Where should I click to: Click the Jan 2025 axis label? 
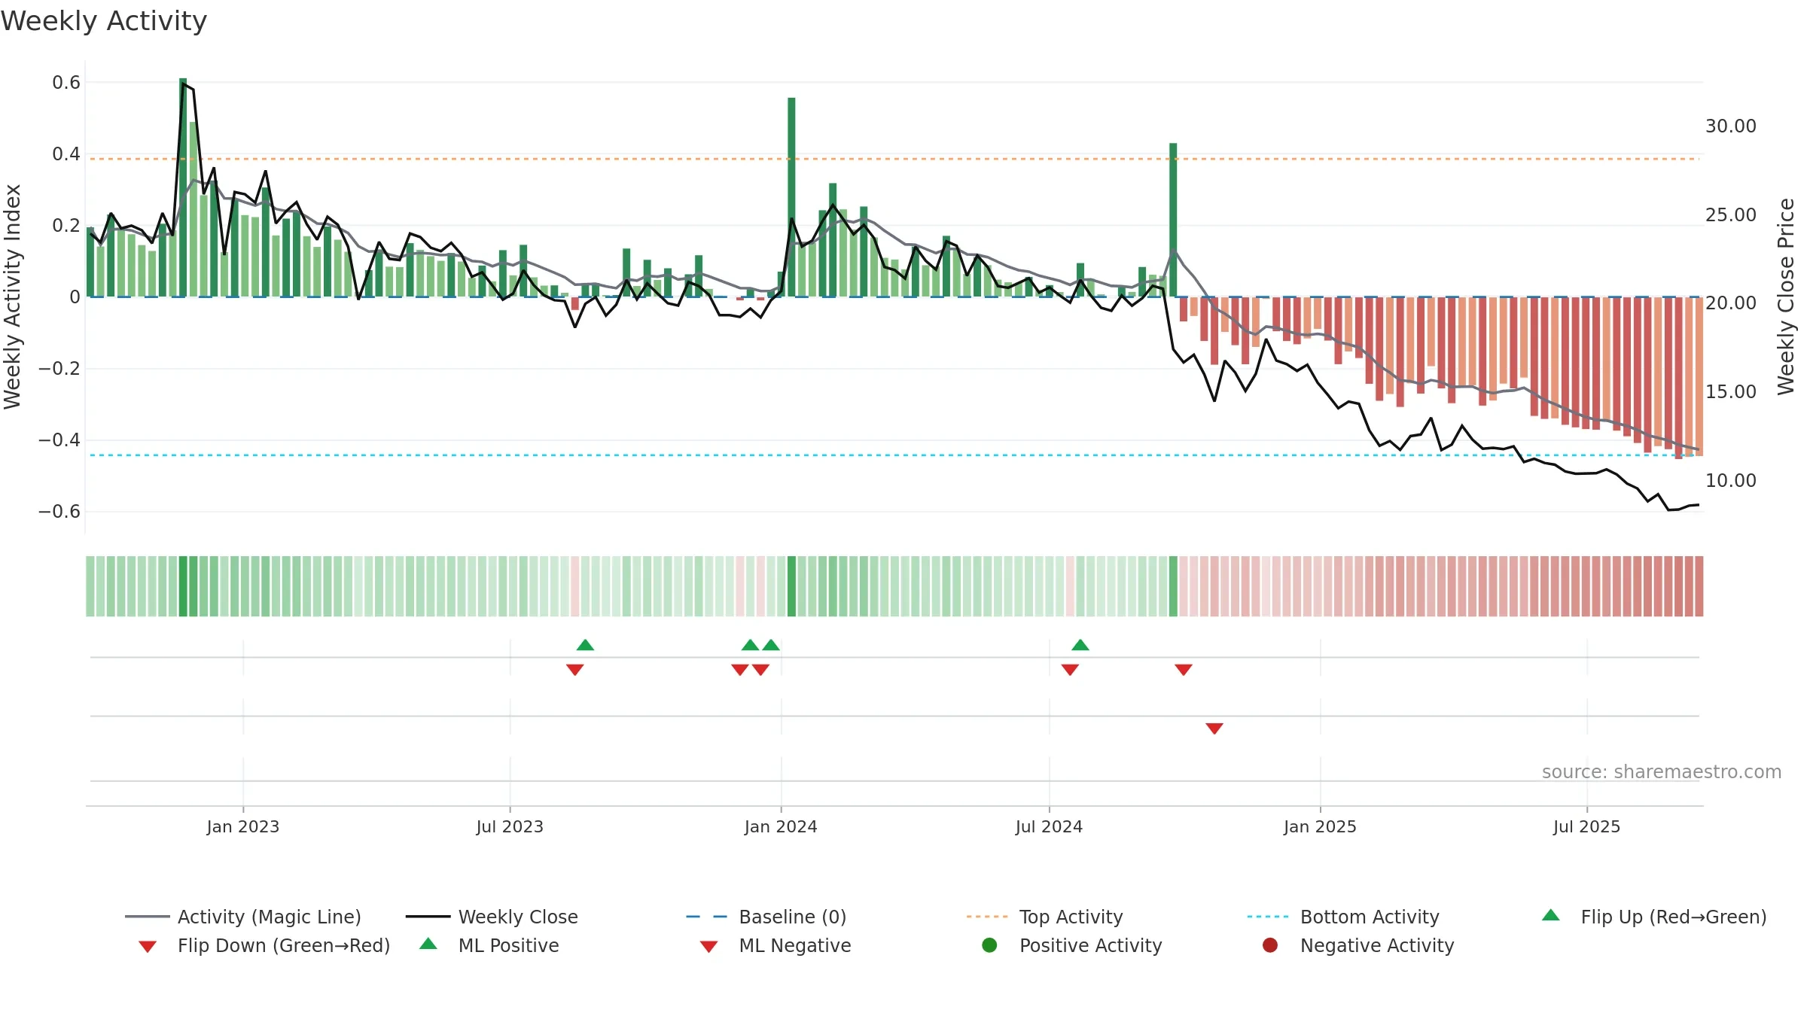click(1320, 826)
